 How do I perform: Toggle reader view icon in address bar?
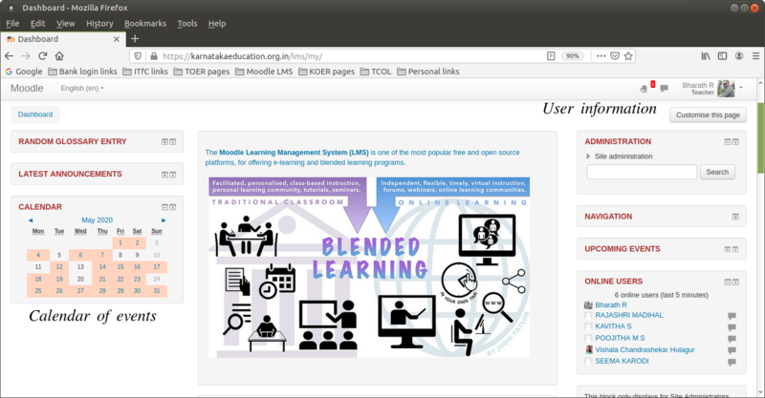click(551, 56)
